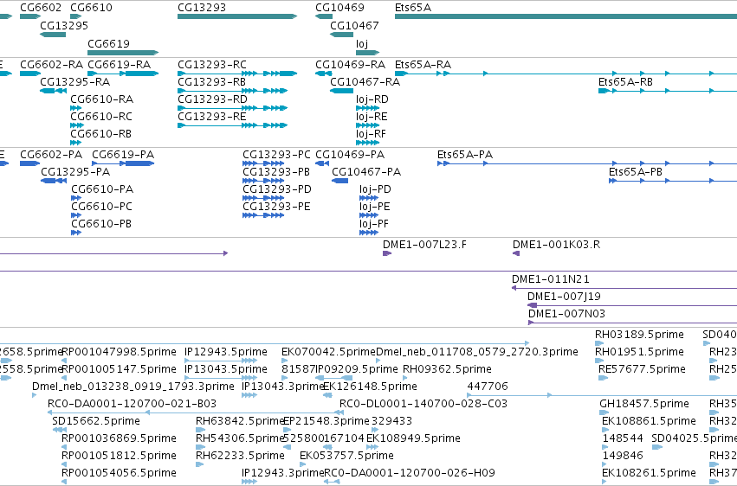Select protein CG6610-PB

click(x=101, y=224)
